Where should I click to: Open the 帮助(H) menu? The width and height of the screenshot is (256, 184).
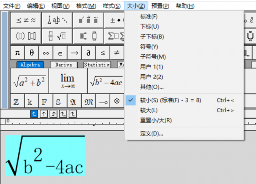(185, 6)
